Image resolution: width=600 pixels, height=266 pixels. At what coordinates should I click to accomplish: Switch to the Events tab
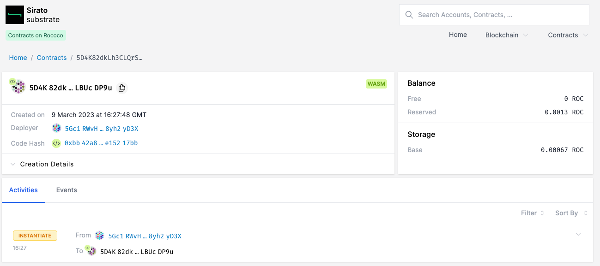click(67, 190)
